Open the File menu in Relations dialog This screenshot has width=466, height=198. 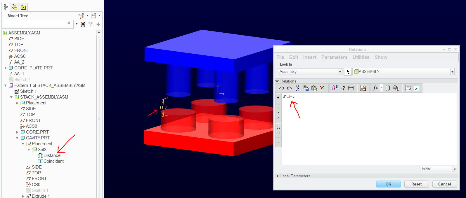tap(280, 57)
